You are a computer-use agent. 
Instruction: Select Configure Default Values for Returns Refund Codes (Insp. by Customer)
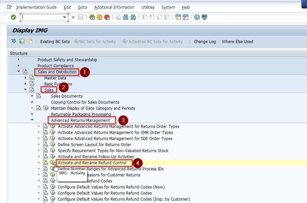(x=124, y=199)
